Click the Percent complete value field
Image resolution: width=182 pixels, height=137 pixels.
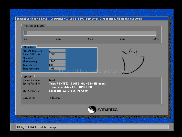coord(57,51)
